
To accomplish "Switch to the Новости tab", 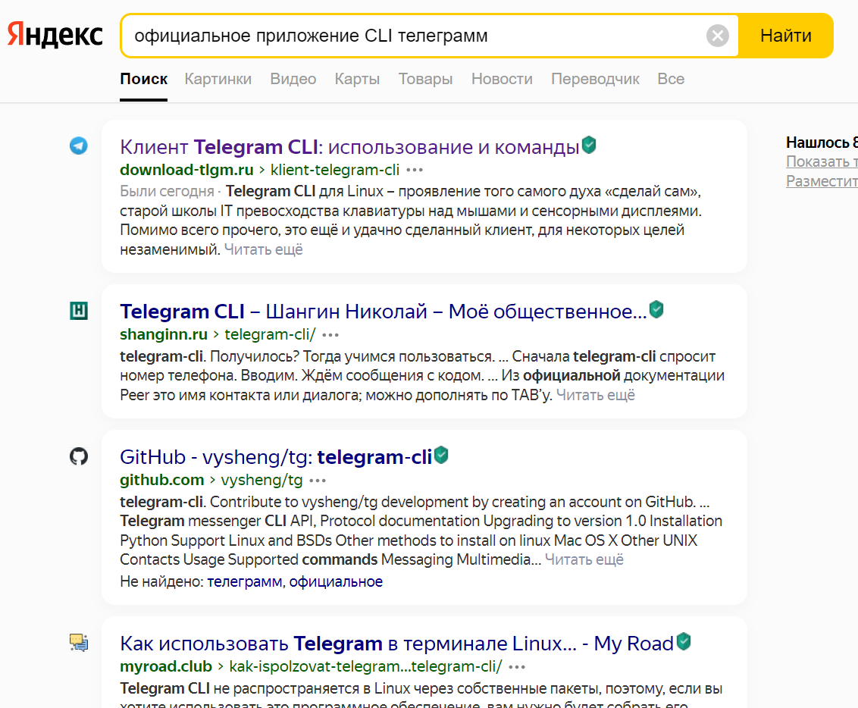I will pyautogui.click(x=502, y=79).
